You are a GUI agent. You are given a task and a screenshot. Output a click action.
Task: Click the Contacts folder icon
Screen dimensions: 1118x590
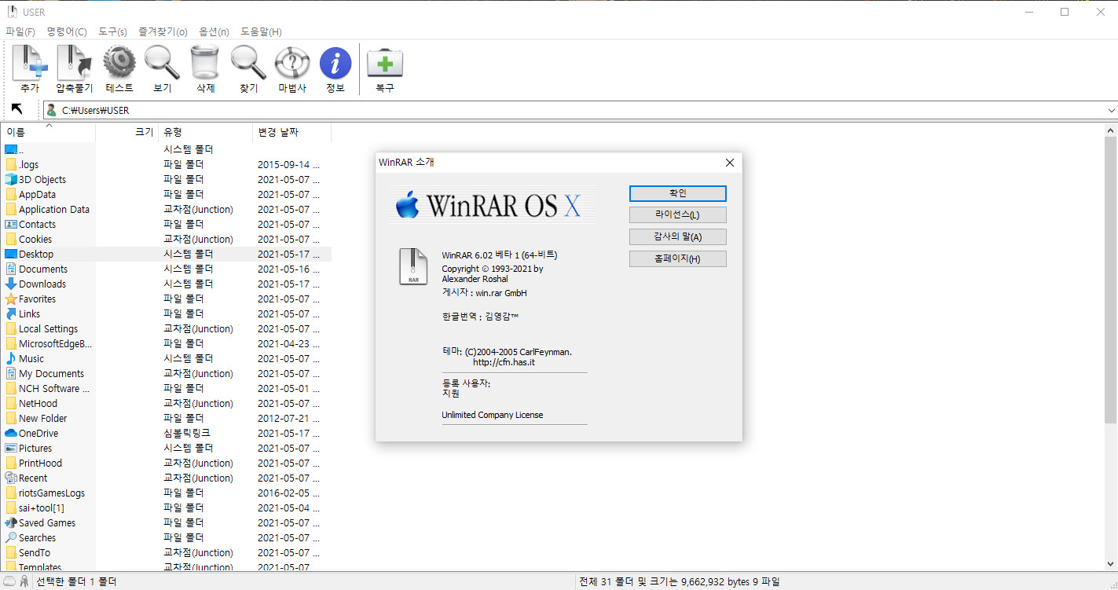coord(11,224)
